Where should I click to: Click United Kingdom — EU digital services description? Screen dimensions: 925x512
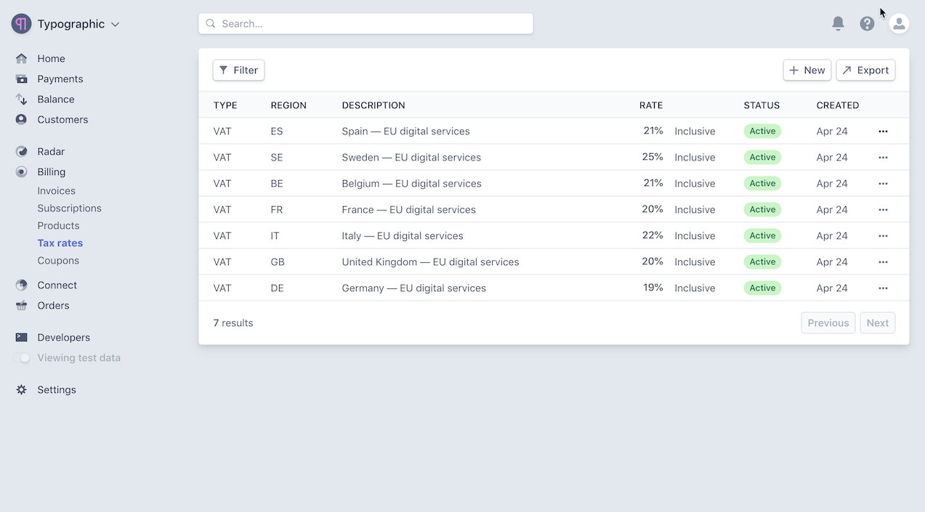(x=431, y=262)
